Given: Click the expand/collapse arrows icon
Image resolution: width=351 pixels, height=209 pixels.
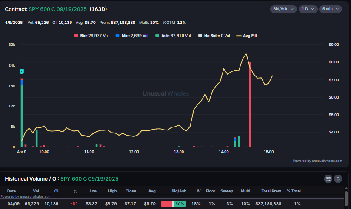Looking at the screenshot, I should click(338, 178).
